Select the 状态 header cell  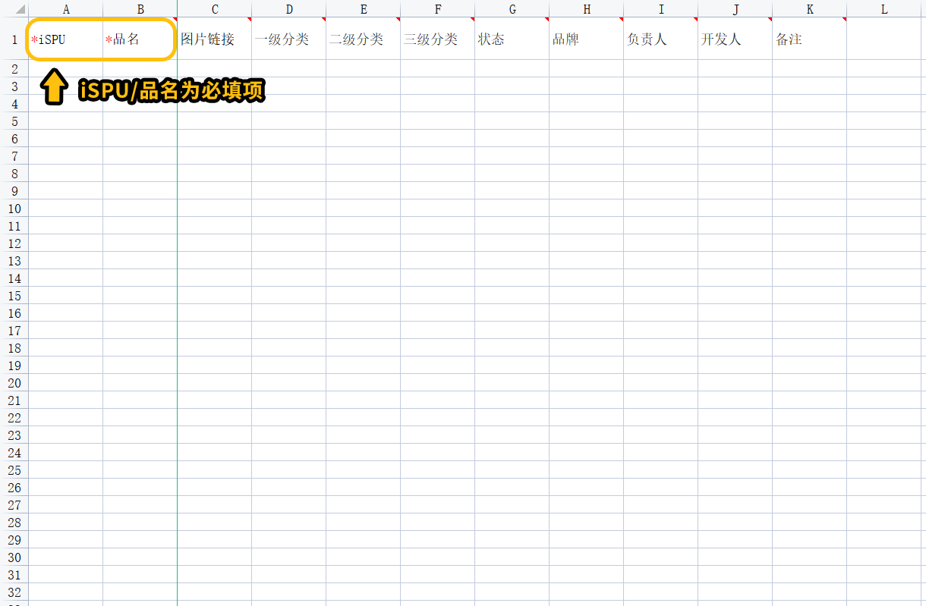pos(512,39)
